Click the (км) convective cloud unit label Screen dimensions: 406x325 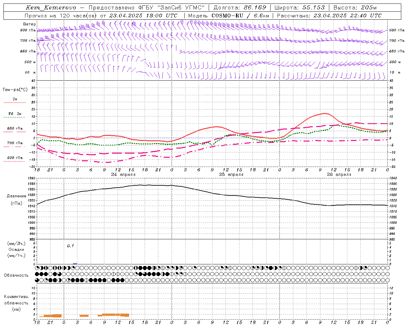click(x=16, y=309)
